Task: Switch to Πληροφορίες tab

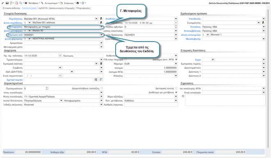Action: 83,8
